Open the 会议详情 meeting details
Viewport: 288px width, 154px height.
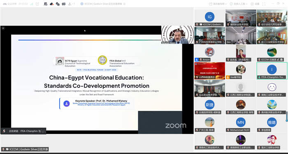point(10,4)
